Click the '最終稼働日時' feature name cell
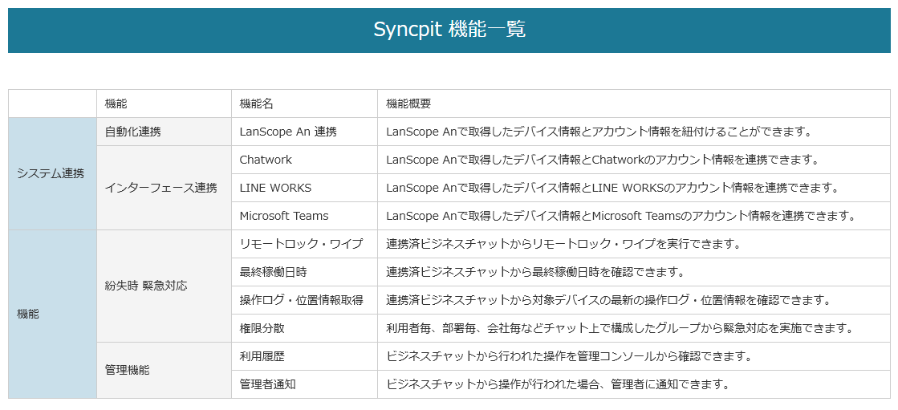The height and width of the screenshot is (410, 898). (304, 272)
